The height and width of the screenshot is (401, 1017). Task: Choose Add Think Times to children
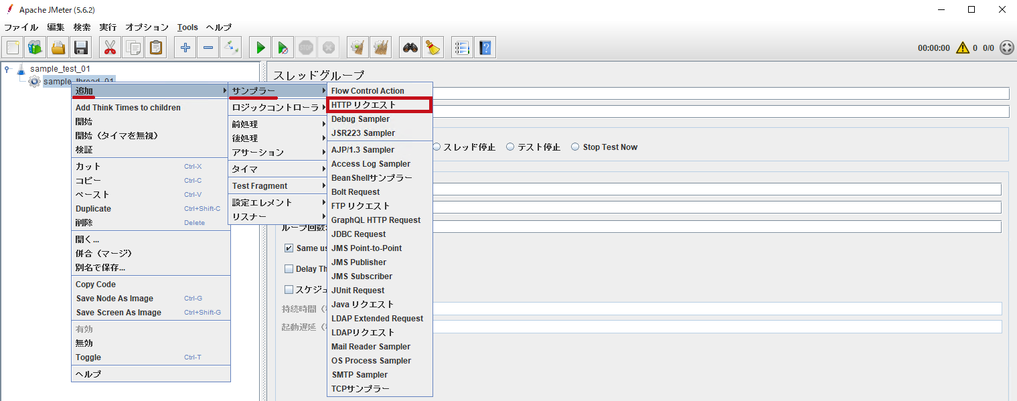pyautogui.click(x=151, y=108)
